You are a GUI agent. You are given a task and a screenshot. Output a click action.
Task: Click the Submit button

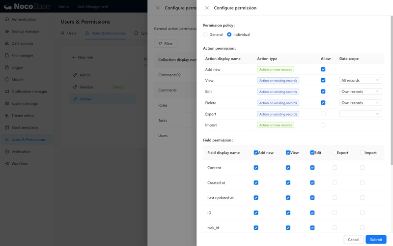point(376,240)
